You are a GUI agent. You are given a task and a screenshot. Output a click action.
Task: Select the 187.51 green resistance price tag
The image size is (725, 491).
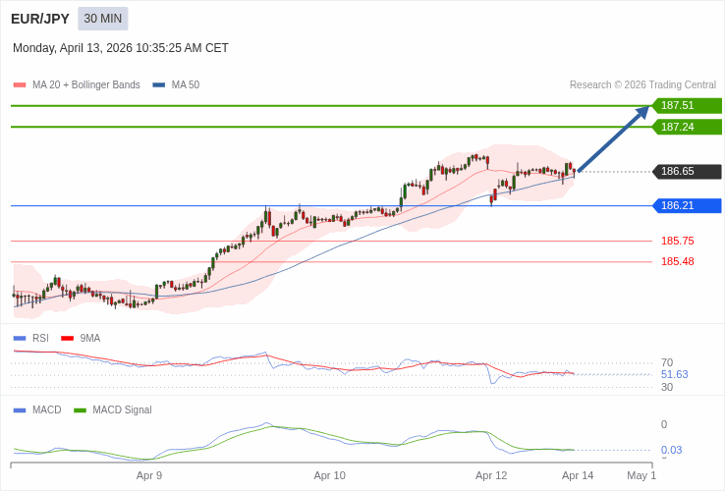(x=687, y=105)
